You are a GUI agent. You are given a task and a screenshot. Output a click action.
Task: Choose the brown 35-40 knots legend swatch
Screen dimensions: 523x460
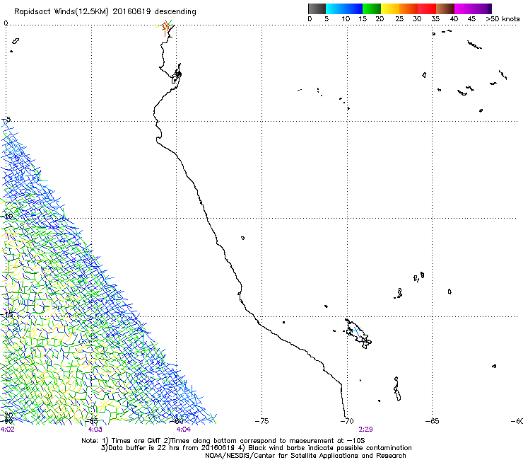pyautogui.click(x=445, y=8)
